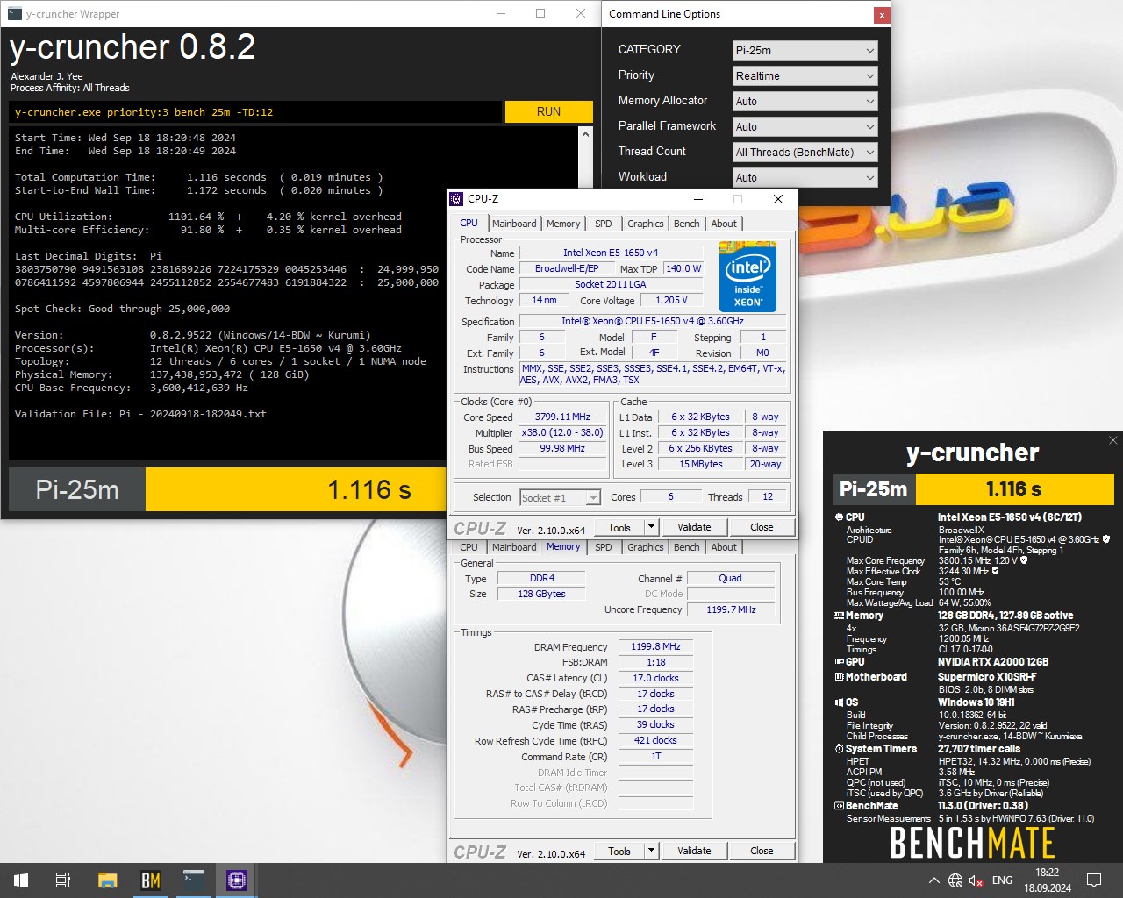Image resolution: width=1123 pixels, height=898 pixels.
Task: Expand Tools dropdown arrow in lower CPU-Z
Action: 651,851
